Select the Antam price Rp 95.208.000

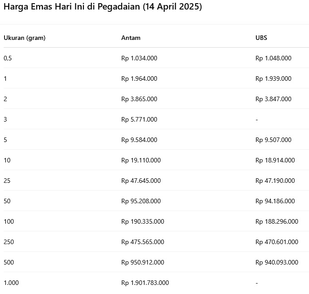[x=141, y=201]
